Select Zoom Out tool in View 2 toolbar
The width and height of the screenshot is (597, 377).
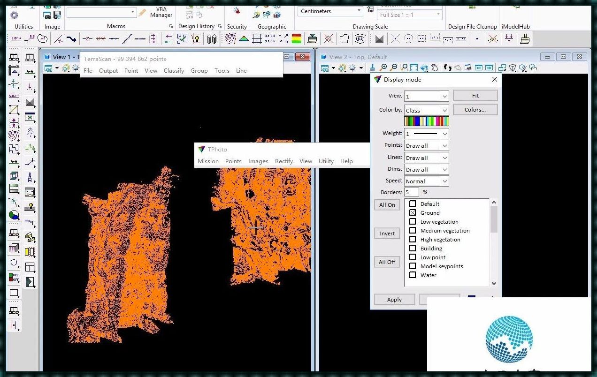coord(393,68)
